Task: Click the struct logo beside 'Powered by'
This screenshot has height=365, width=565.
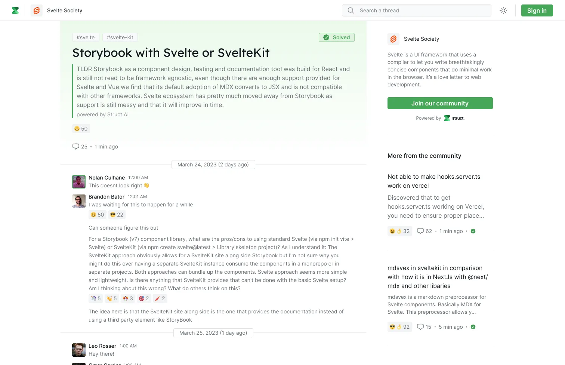Action: click(447, 118)
